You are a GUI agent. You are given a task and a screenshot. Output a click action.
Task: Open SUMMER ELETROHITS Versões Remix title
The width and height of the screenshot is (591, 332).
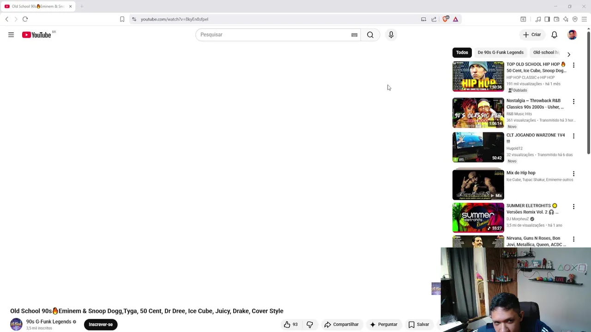point(532,209)
